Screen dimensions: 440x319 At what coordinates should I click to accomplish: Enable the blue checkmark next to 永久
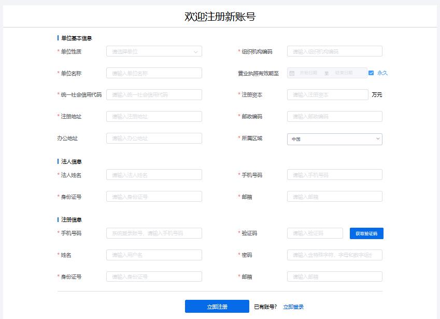point(370,73)
